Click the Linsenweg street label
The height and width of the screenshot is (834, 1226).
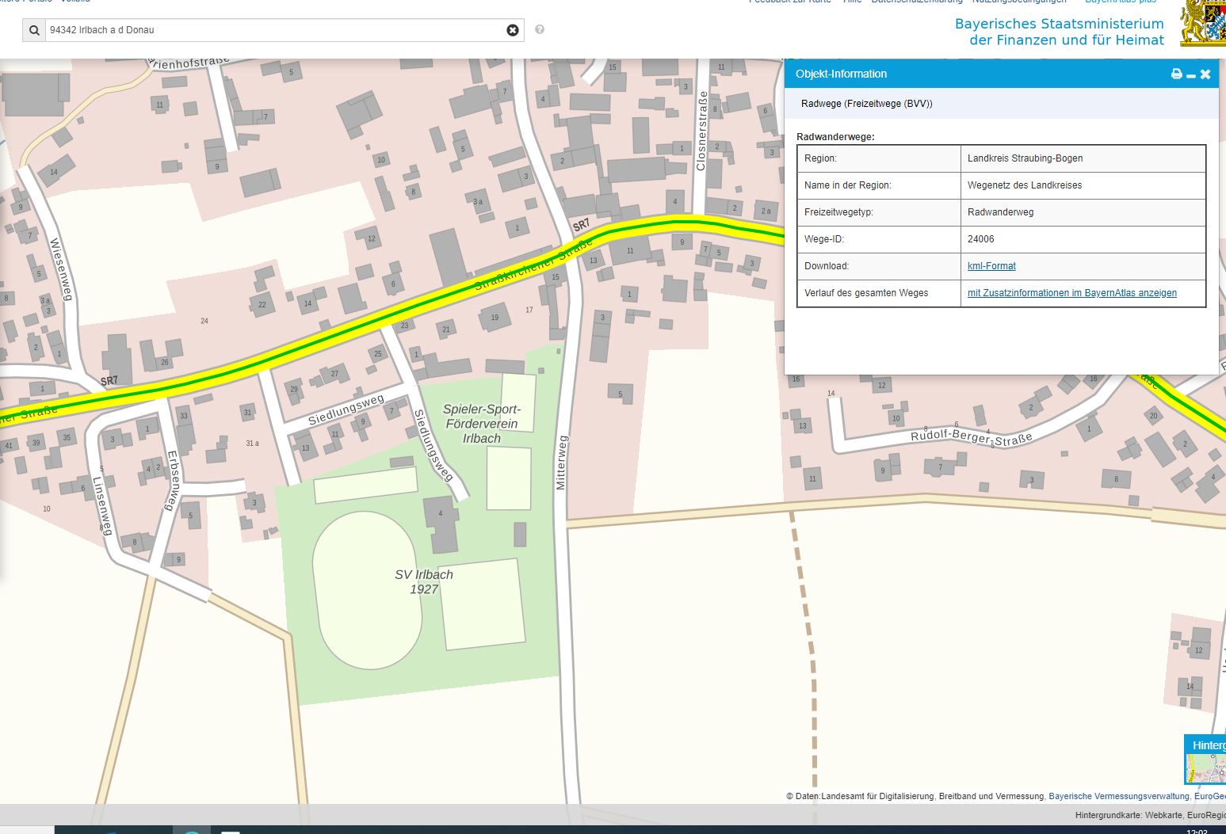tap(102, 506)
